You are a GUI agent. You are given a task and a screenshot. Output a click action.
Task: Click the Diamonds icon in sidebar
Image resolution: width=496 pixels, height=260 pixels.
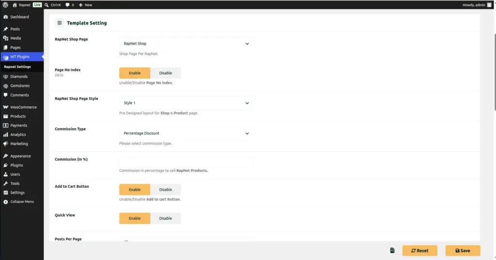tap(5, 76)
